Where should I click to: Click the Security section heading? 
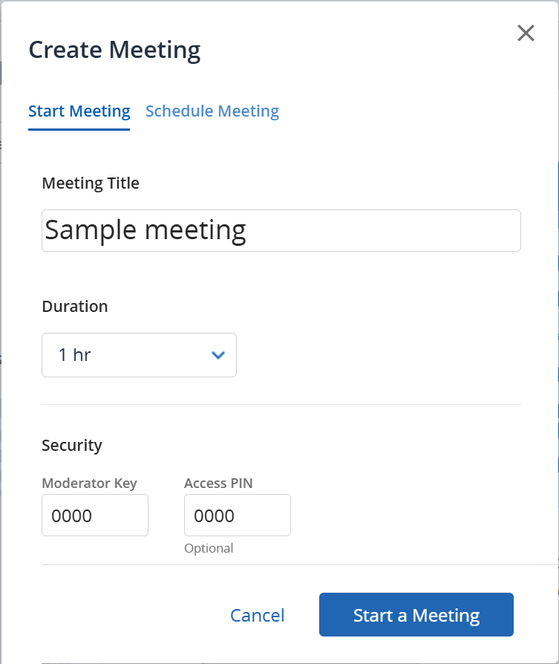tap(72, 445)
